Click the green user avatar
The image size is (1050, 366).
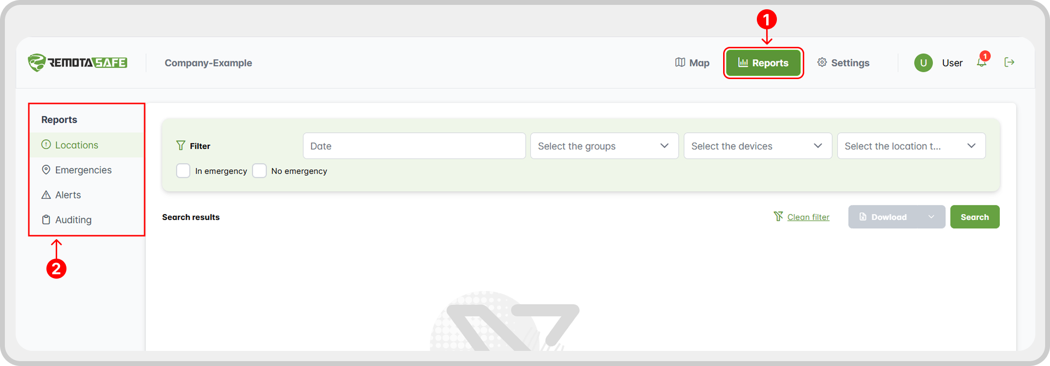pyautogui.click(x=923, y=63)
